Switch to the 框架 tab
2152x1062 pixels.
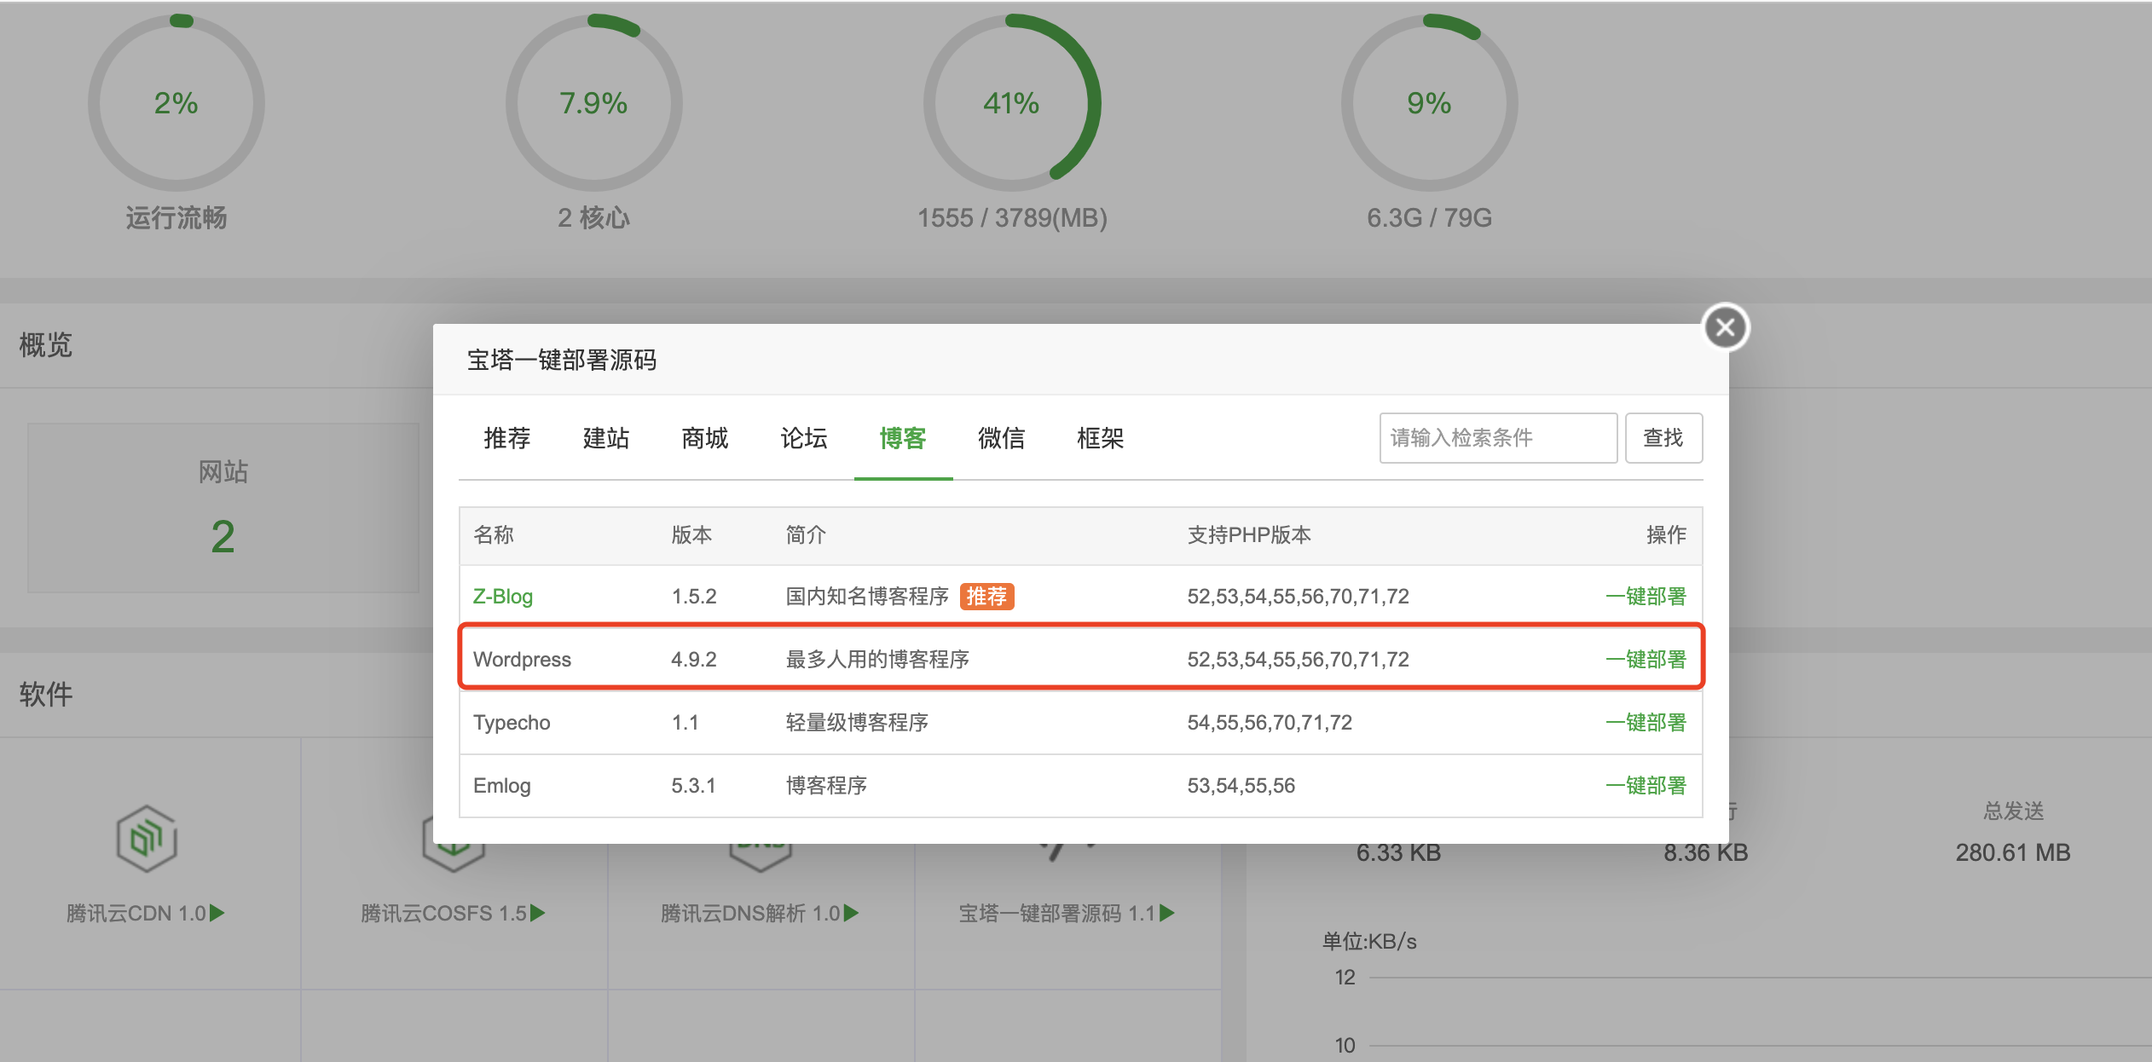tap(1100, 438)
